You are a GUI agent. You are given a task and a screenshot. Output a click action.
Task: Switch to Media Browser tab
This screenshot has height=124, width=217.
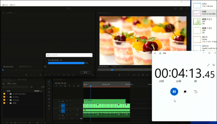click(x=22, y=80)
